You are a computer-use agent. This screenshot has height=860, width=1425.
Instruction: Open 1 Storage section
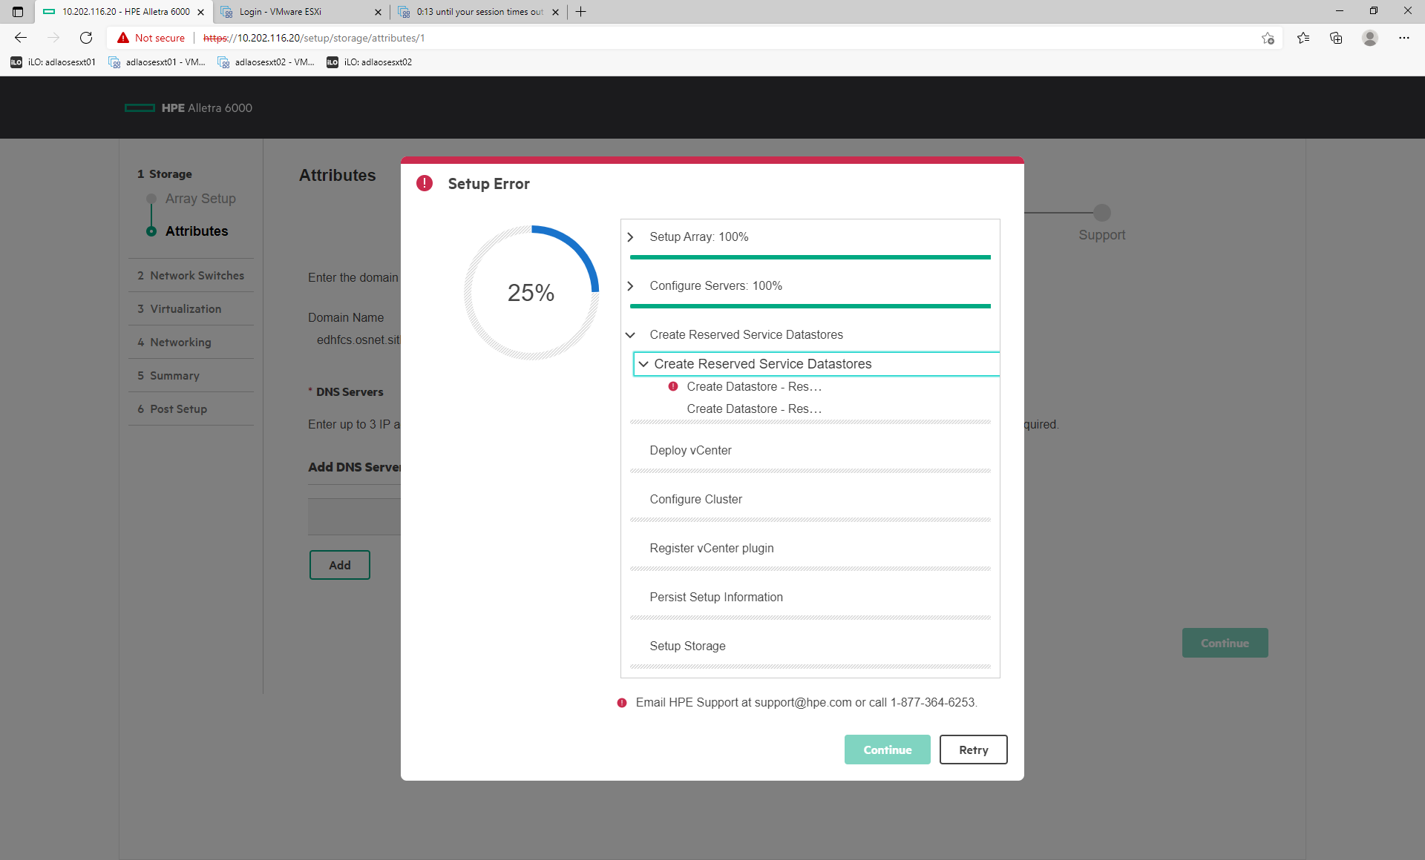pos(164,173)
